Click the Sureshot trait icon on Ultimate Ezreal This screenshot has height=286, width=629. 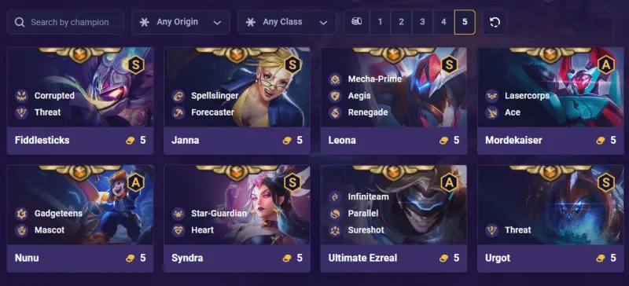pos(335,230)
